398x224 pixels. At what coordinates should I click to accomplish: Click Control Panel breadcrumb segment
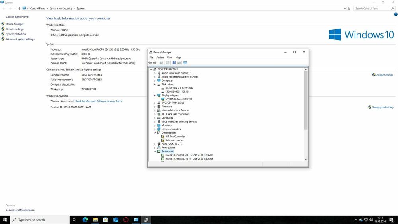coord(37,8)
